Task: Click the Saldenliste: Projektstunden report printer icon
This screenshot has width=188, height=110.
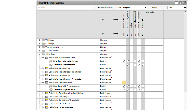Action: coord(50,90)
